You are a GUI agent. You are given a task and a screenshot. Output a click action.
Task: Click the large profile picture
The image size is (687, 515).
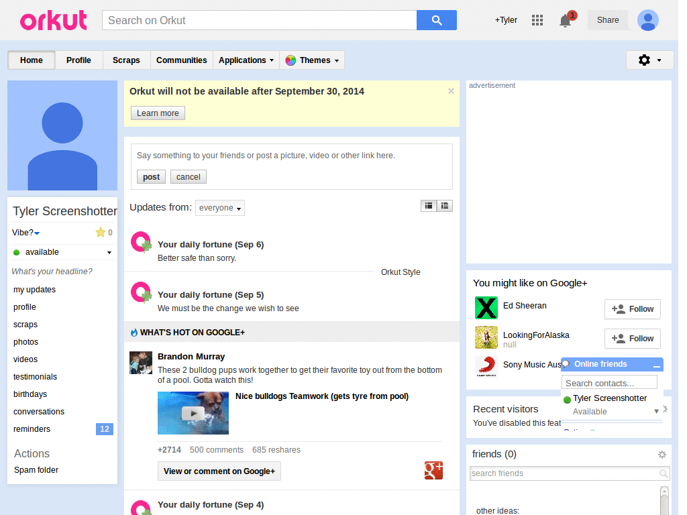(62, 135)
